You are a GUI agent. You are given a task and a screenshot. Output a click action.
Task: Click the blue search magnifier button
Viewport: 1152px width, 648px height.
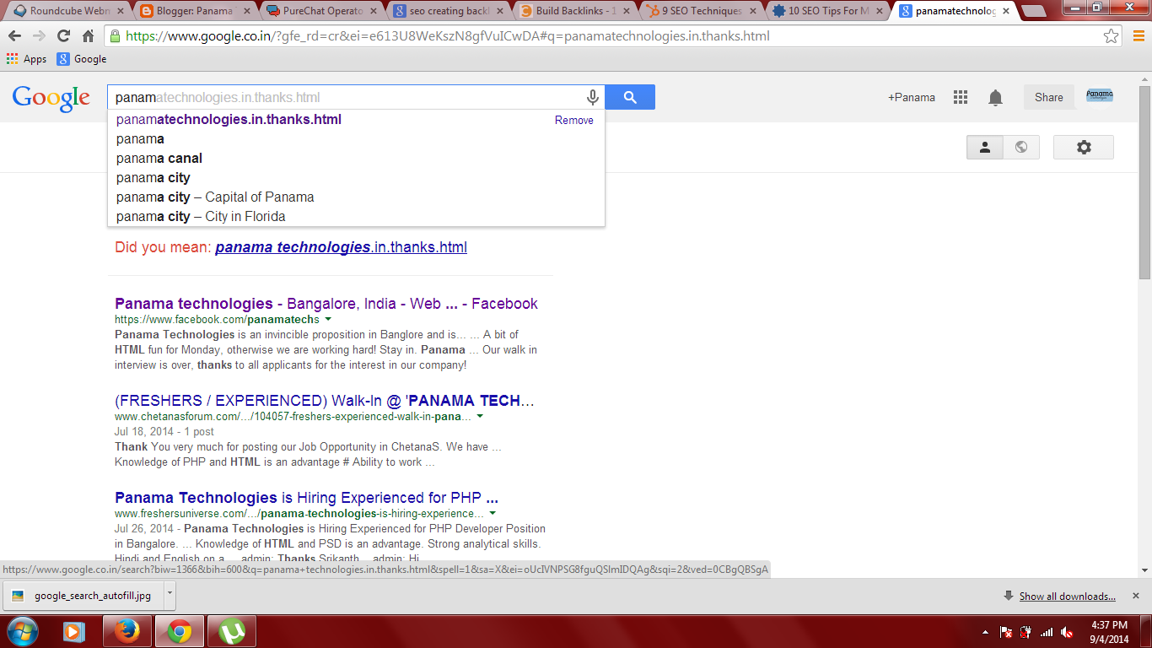(x=630, y=97)
